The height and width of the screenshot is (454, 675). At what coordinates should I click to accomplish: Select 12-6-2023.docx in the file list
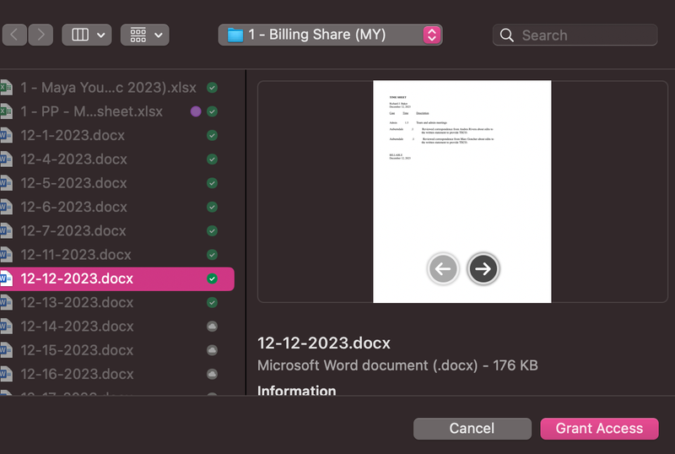(x=116, y=208)
